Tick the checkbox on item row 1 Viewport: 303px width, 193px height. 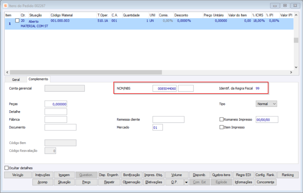[x=17, y=20]
